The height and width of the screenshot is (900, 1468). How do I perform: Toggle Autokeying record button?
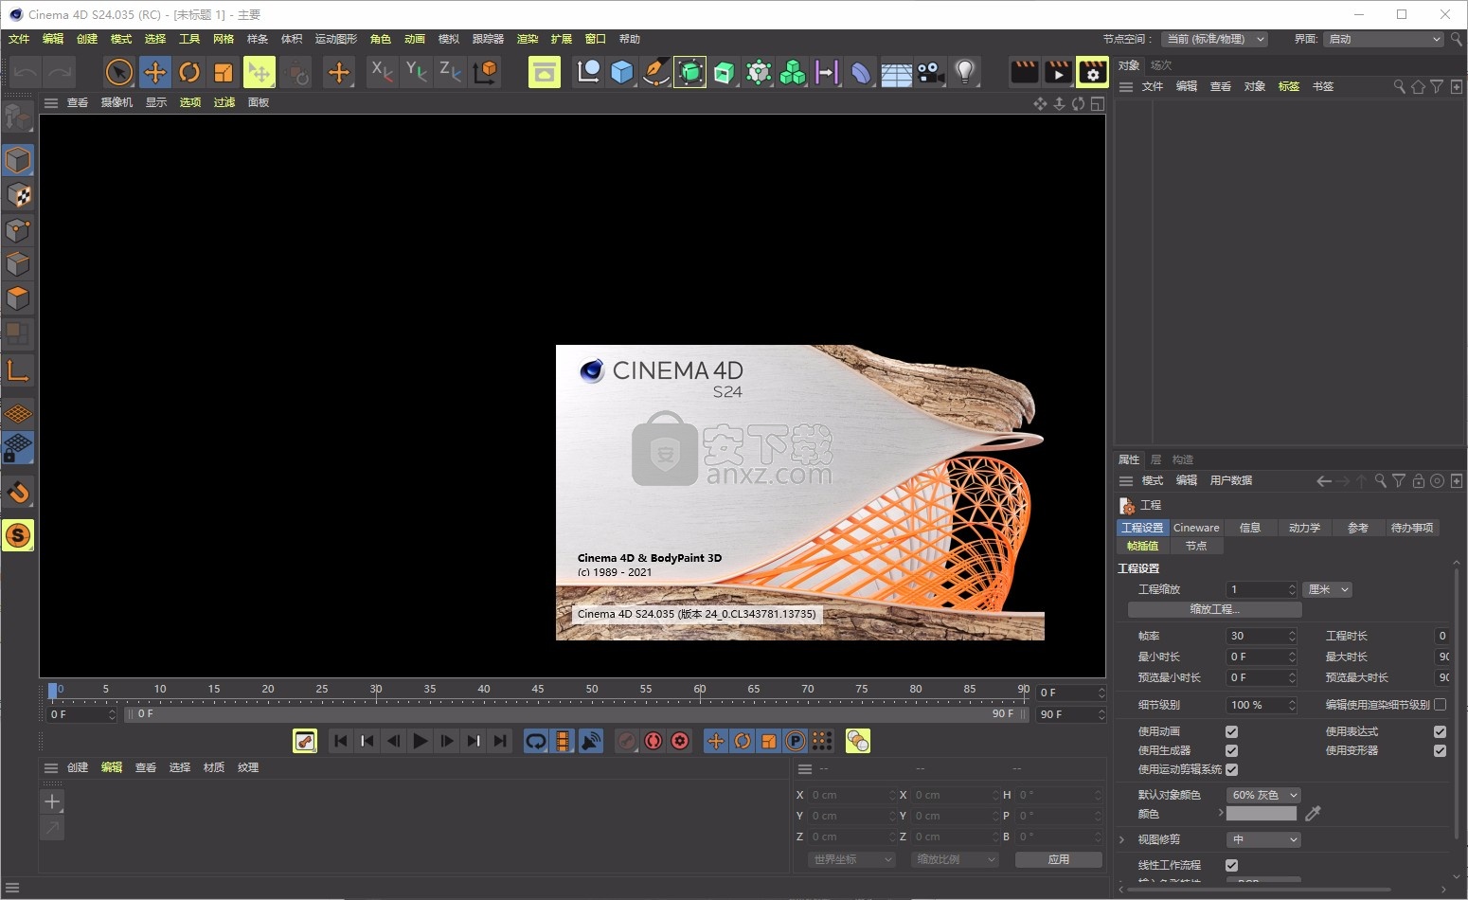tap(653, 741)
